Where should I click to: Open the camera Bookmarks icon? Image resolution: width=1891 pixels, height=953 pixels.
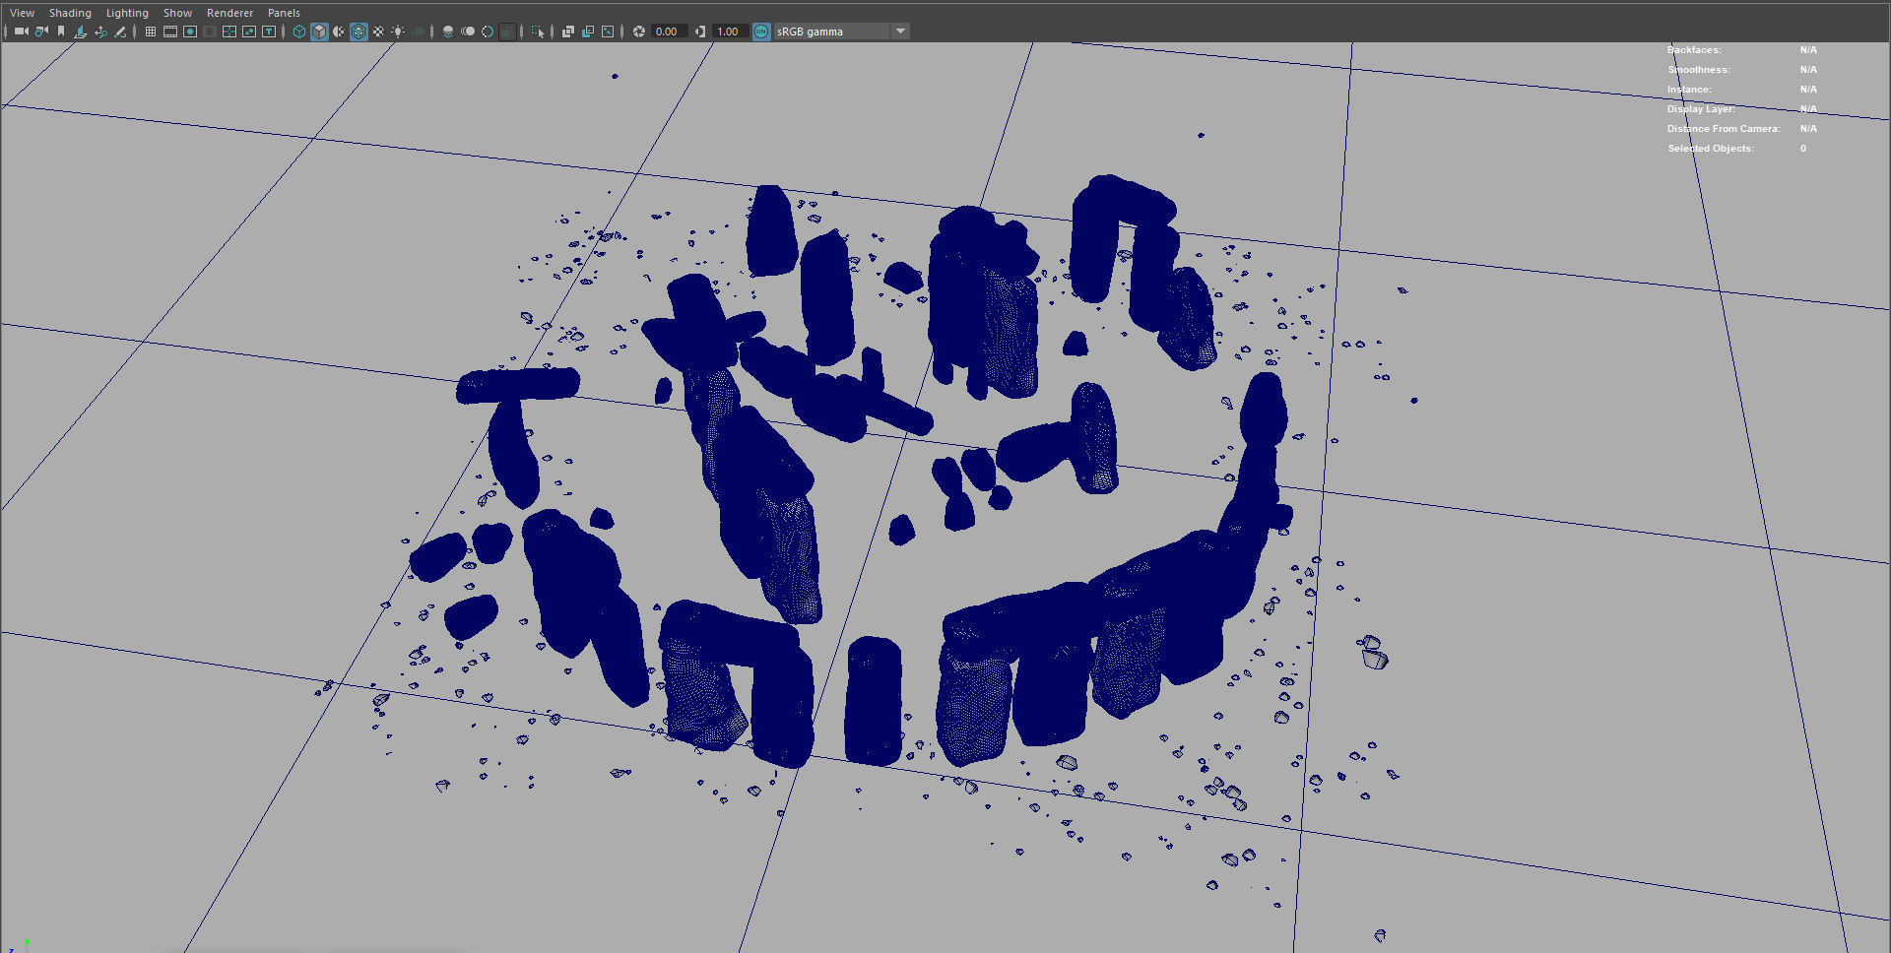61,32
